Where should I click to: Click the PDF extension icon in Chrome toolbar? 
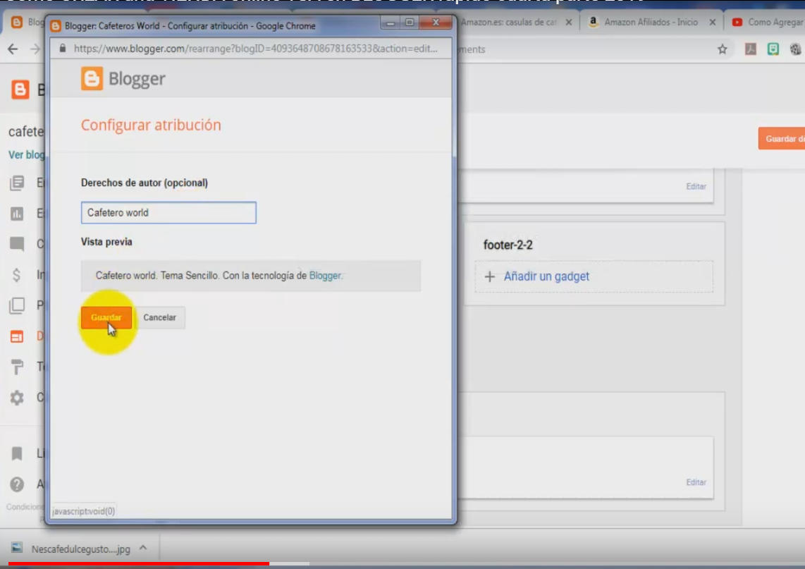[751, 49]
